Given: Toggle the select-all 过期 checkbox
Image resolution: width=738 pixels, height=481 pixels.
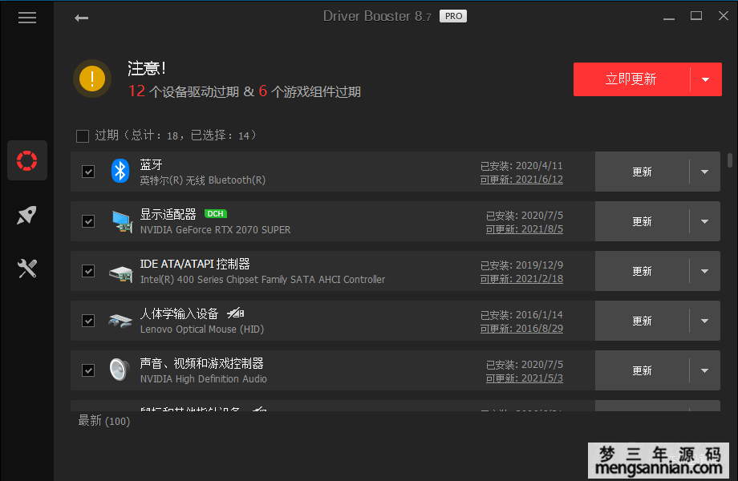Looking at the screenshot, I should (x=83, y=136).
